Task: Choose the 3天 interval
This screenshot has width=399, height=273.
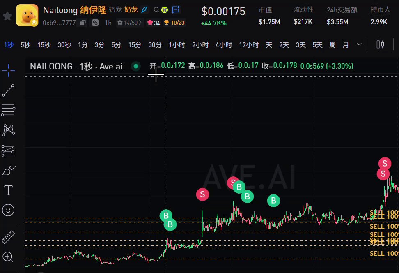Action: tap(300, 45)
